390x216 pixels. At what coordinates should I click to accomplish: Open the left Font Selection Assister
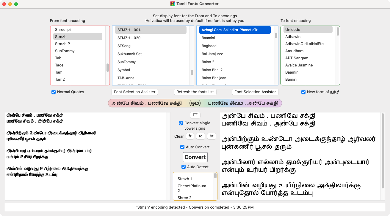pos(135,92)
